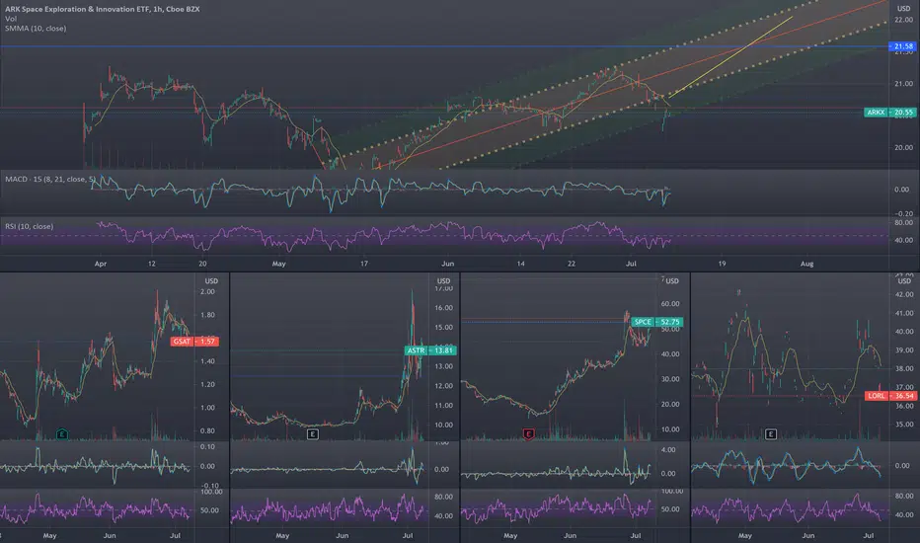The image size is (920, 543).
Task: Click the SPCE 52.75 price tag
Action: click(657, 322)
